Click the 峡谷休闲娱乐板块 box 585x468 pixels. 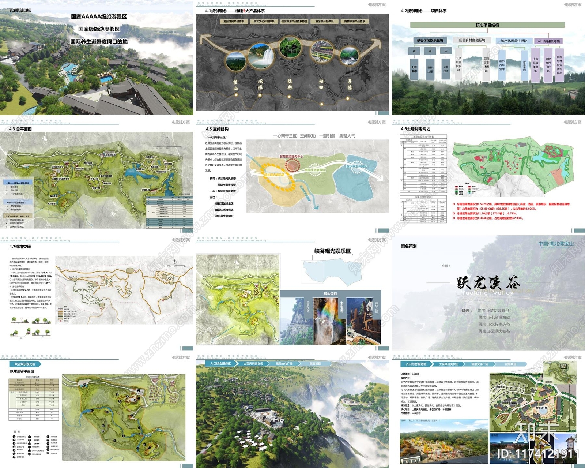(430, 40)
